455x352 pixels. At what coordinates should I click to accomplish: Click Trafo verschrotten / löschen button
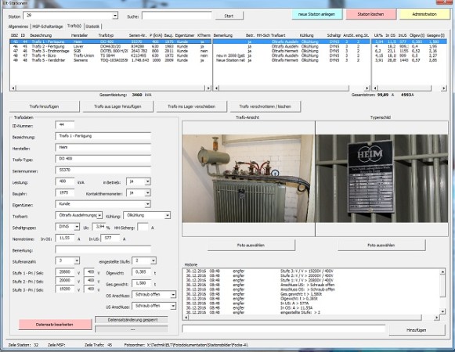[265, 106]
